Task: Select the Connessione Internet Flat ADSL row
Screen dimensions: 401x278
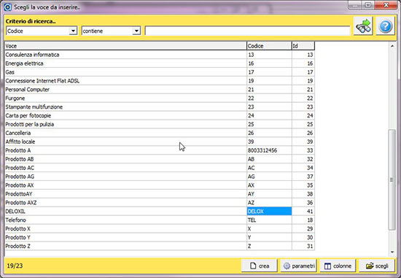Action: click(160, 81)
